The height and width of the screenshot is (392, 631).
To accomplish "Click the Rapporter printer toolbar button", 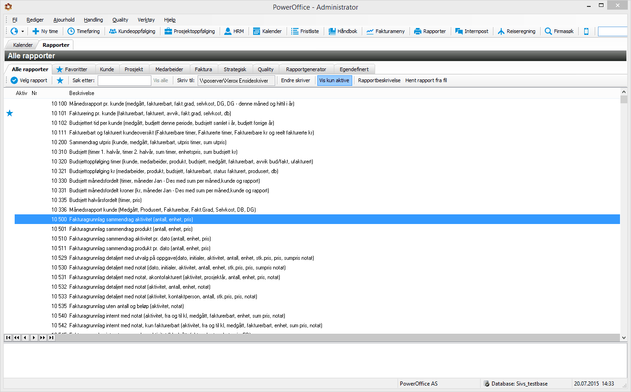I will (x=430, y=31).
